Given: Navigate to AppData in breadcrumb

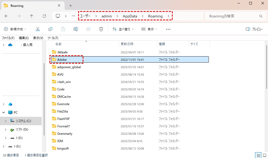Looking at the screenshot, I should 130,16.
